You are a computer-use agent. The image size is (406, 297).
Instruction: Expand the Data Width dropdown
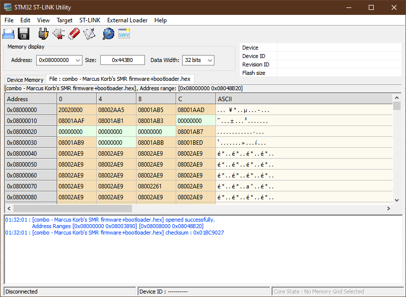210,60
